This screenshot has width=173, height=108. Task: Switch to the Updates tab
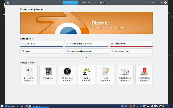(102, 2)
